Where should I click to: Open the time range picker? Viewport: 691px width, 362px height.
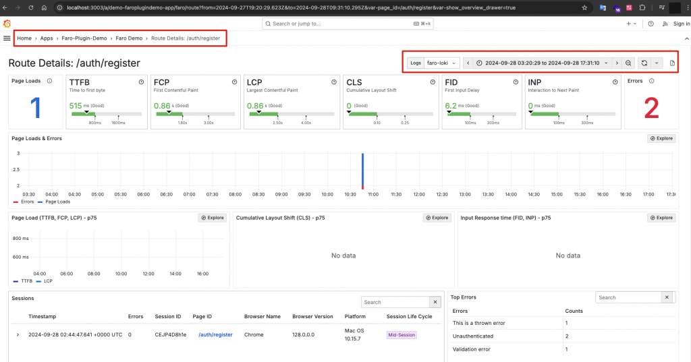click(542, 63)
